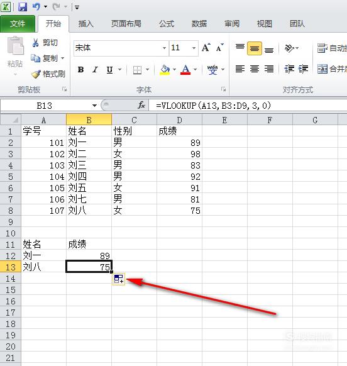Increase indent
The width and height of the screenshot is (347, 366).
click(x=303, y=69)
